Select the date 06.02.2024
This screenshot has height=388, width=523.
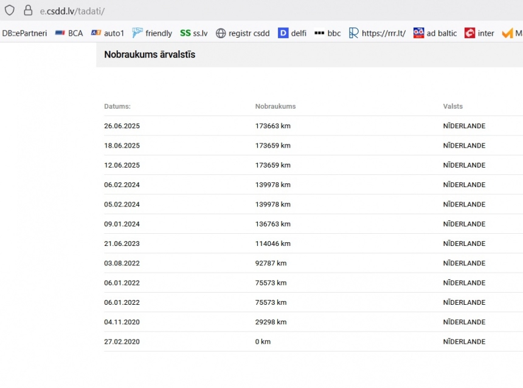[122, 185]
